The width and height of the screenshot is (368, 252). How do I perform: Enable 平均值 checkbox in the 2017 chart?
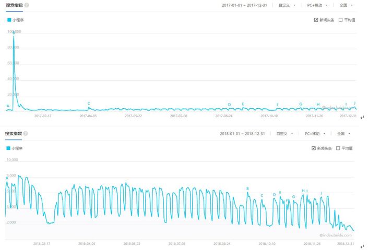pyautogui.click(x=340, y=20)
